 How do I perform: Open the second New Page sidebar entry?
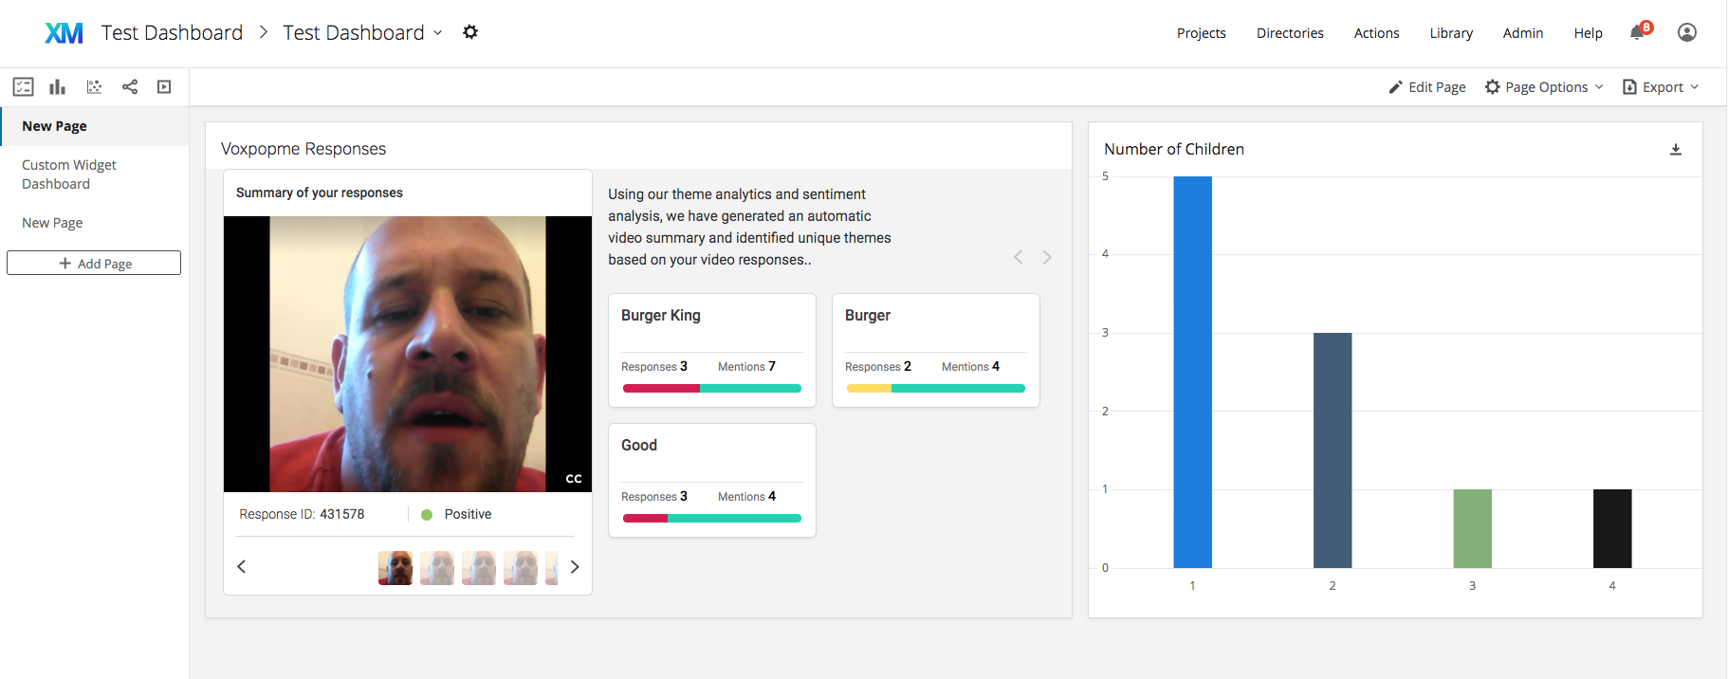pyautogui.click(x=95, y=223)
